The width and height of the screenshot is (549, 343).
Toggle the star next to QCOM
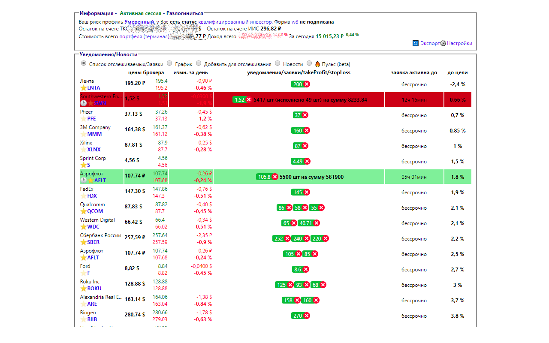pos(83,211)
